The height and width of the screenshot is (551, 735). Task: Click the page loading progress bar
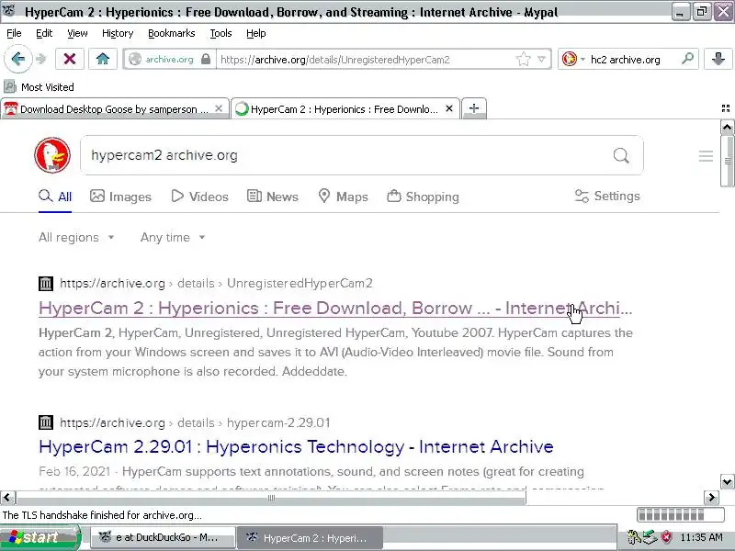[x=680, y=515]
